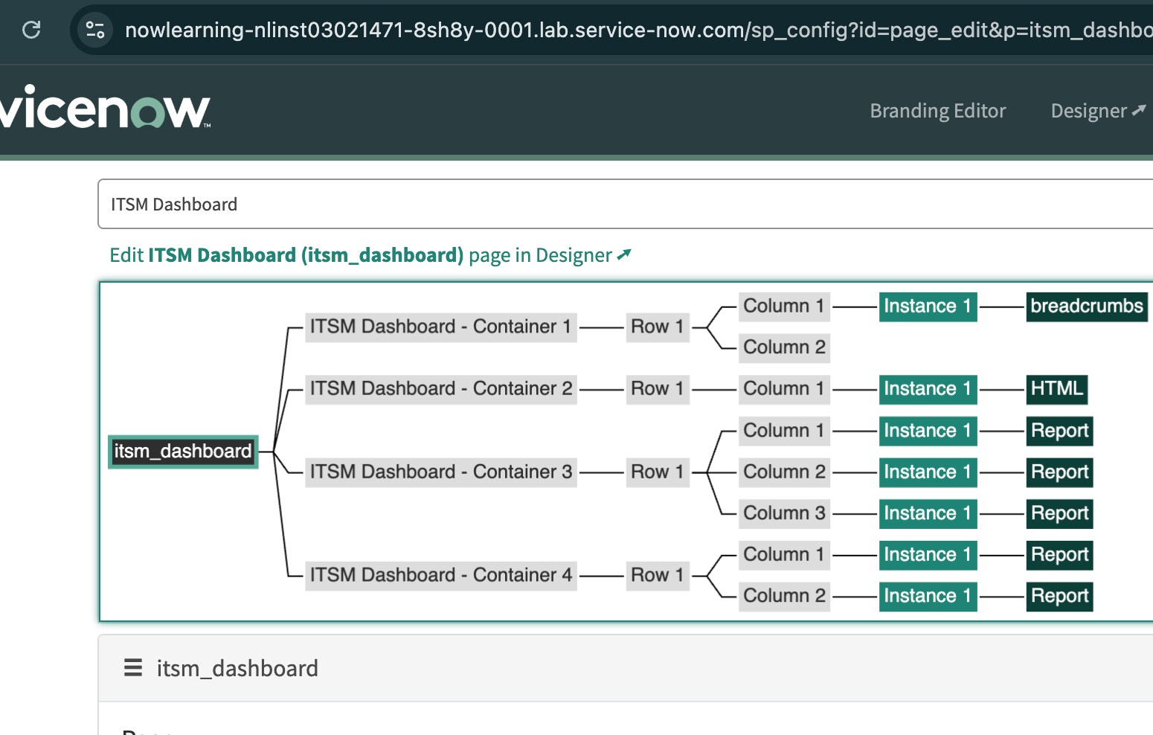Select the itsm_dashboard root node
Image resolution: width=1153 pixels, height=735 pixels.
tap(182, 451)
